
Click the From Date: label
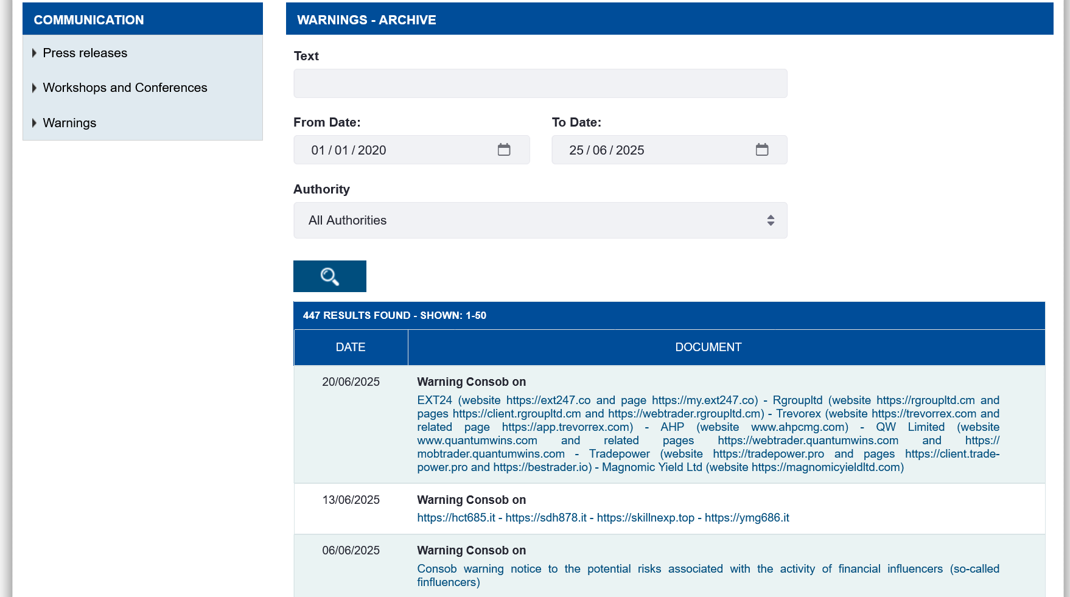(327, 122)
